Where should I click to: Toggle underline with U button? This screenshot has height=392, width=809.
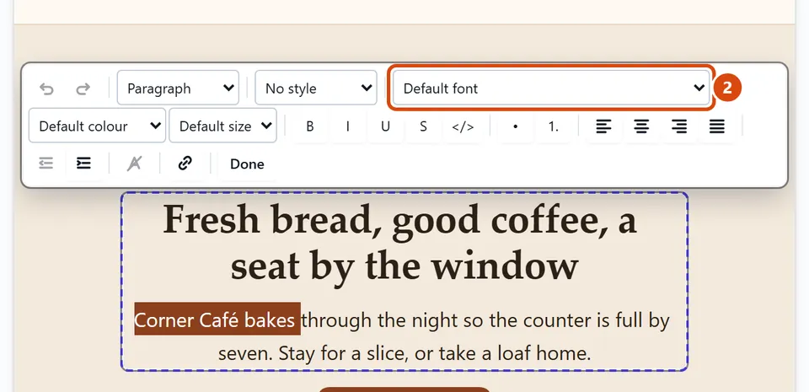[385, 126]
